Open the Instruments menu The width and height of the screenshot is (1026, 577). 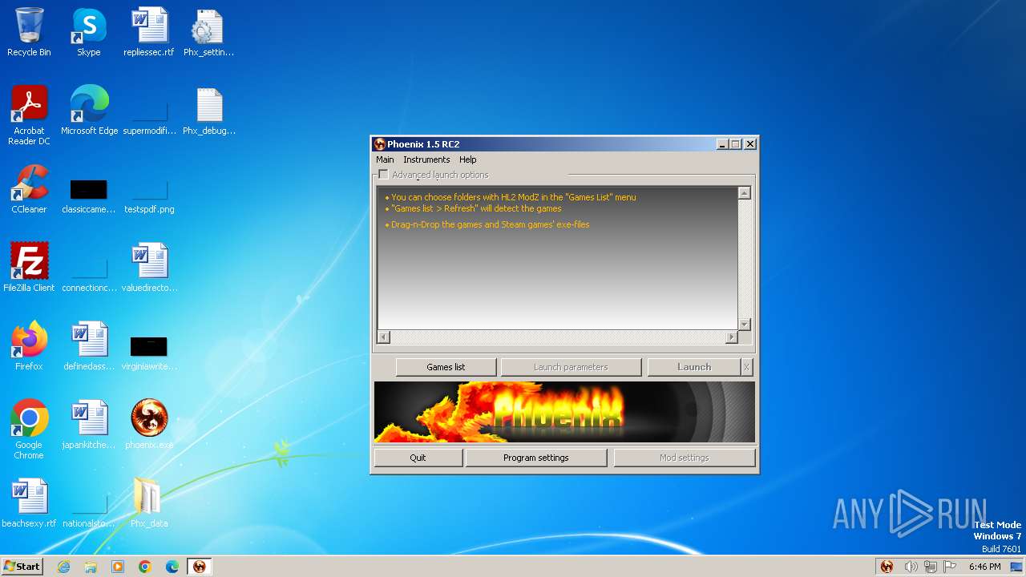point(426,159)
